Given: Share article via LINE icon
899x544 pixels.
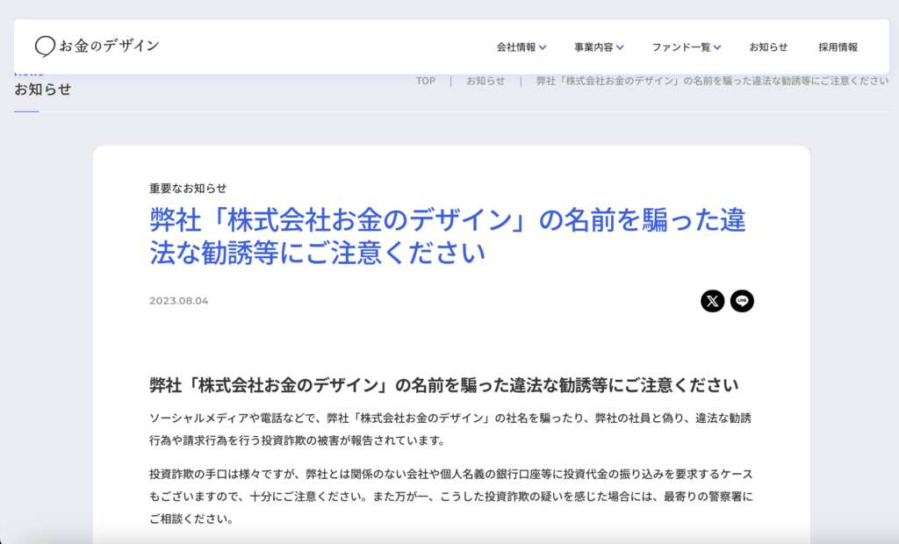Looking at the screenshot, I should point(742,301).
